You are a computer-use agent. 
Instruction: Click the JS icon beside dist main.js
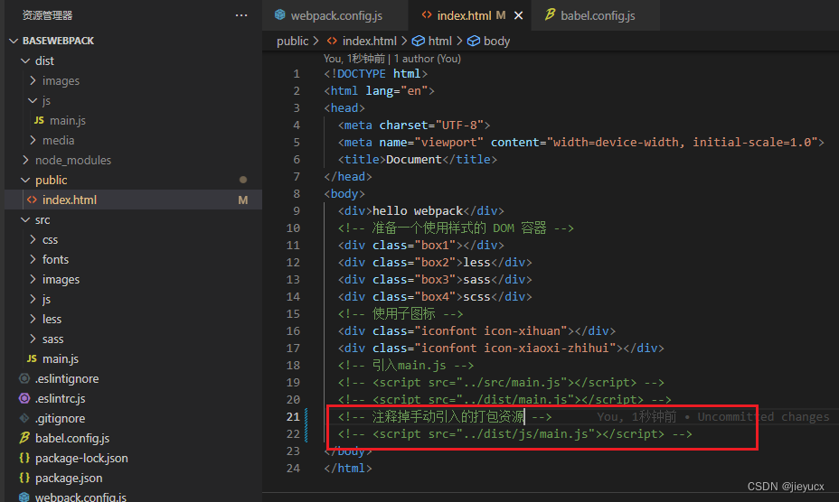(39, 120)
